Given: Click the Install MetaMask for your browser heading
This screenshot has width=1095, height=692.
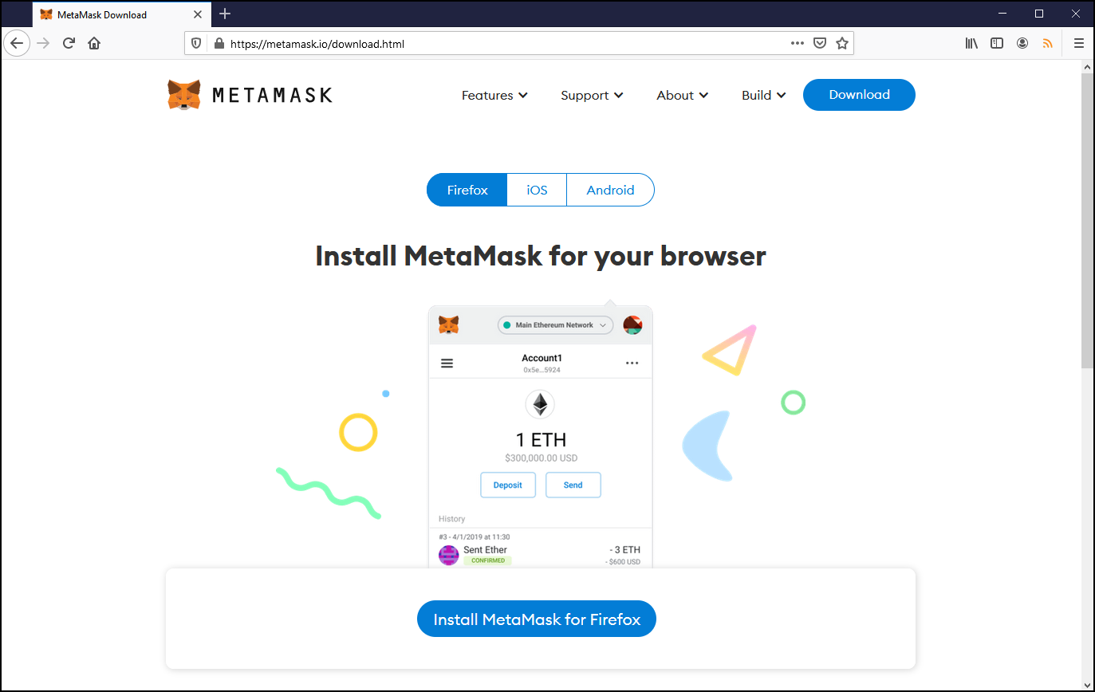Looking at the screenshot, I should pos(541,256).
